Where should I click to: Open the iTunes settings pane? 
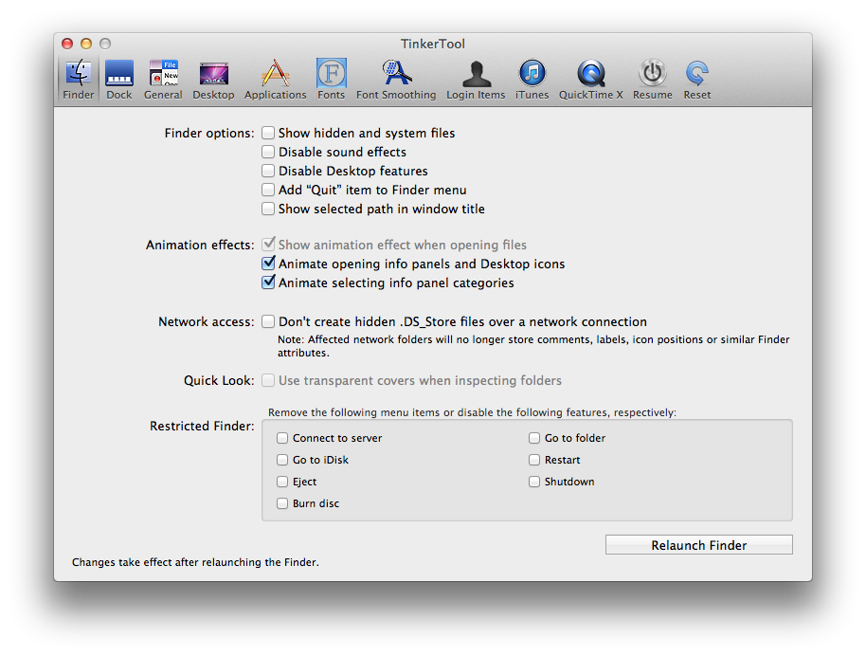click(x=532, y=80)
